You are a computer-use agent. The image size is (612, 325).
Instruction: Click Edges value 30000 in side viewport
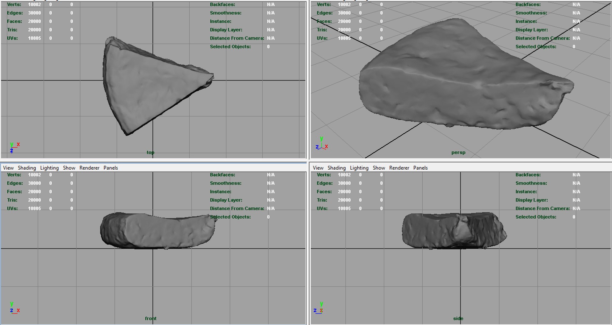tap(344, 183)
